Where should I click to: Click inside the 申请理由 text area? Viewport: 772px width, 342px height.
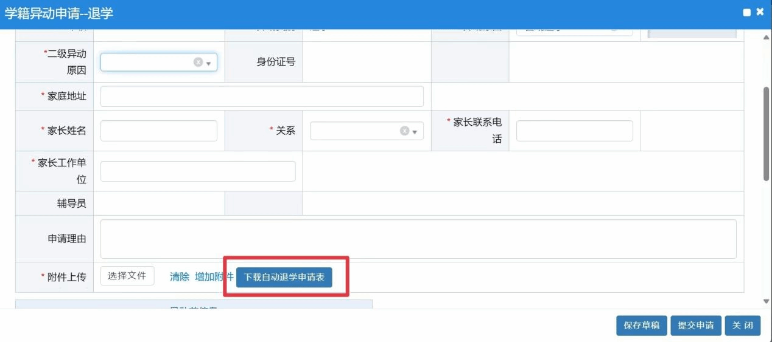(x=418, y=239)
